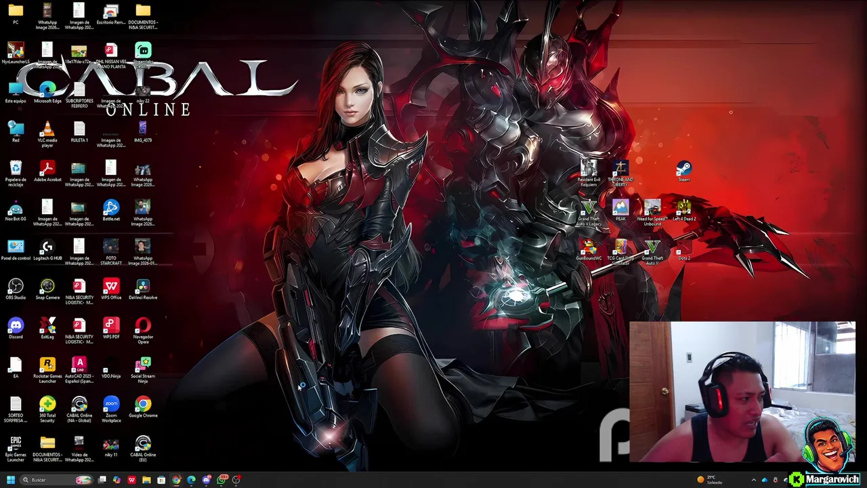Open the Soleado weather widget
The height and width of the screenshot is (488, 867).
tap(711, 480)
